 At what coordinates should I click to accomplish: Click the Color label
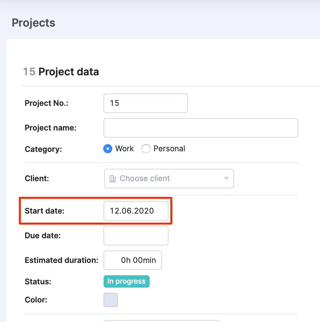(x=36, y=300)
